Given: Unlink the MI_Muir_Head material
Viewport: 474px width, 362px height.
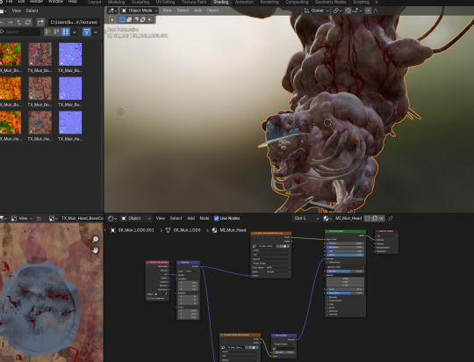Looking at the screenshot, I should pyautogui.click(x=382, y=218).
